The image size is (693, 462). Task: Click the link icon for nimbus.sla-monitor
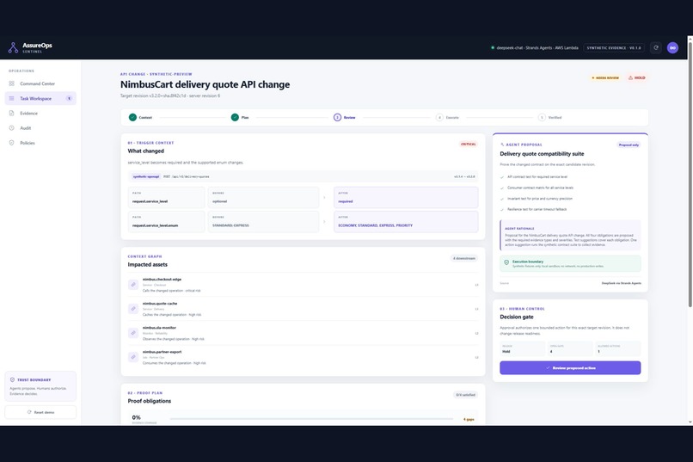[133, 333]
